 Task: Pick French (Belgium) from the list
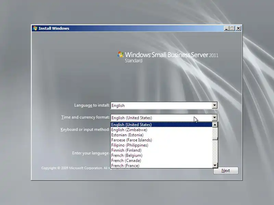click(x=161, y=155)
